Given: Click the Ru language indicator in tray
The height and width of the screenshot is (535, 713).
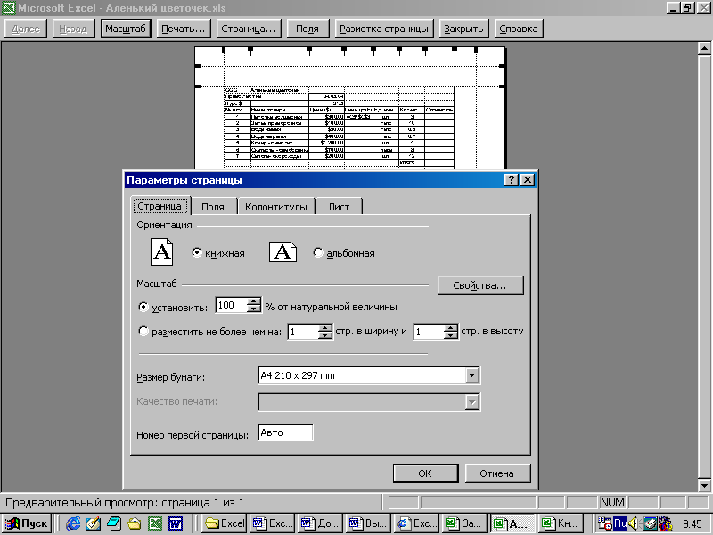Looking at the screenshot, I should (620, 523).
